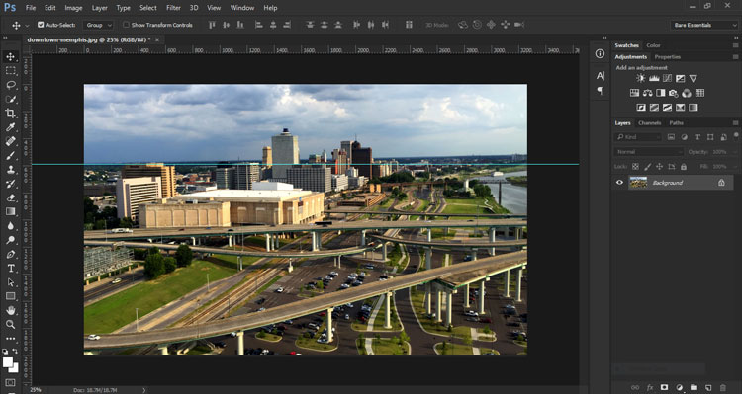The height and width of the screenshot is (394, 742).
Task: Switch to the Properties tab
Action: [667, 57]
